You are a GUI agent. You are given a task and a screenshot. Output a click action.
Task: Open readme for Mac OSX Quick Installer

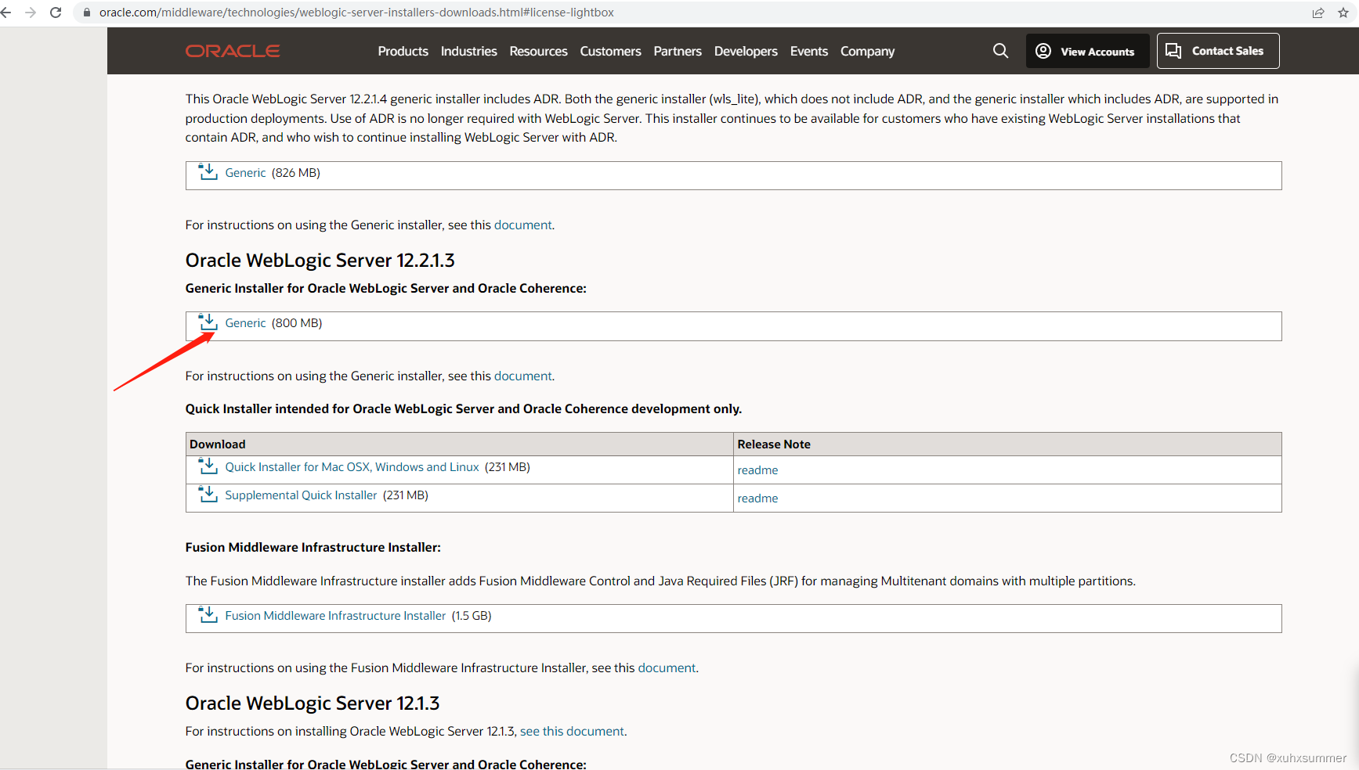(x=757, y=470)
